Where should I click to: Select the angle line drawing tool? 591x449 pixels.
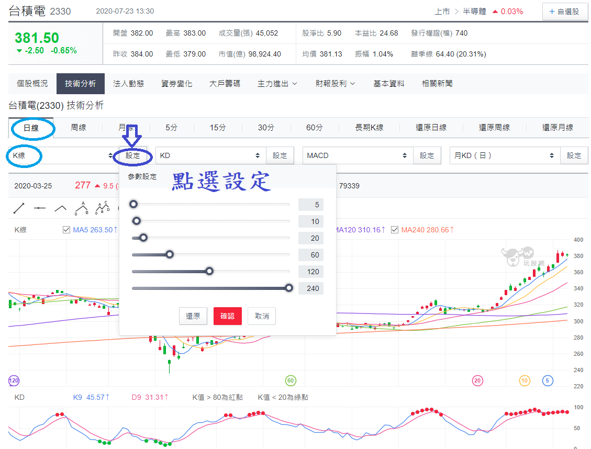click(x=61, y=208)
